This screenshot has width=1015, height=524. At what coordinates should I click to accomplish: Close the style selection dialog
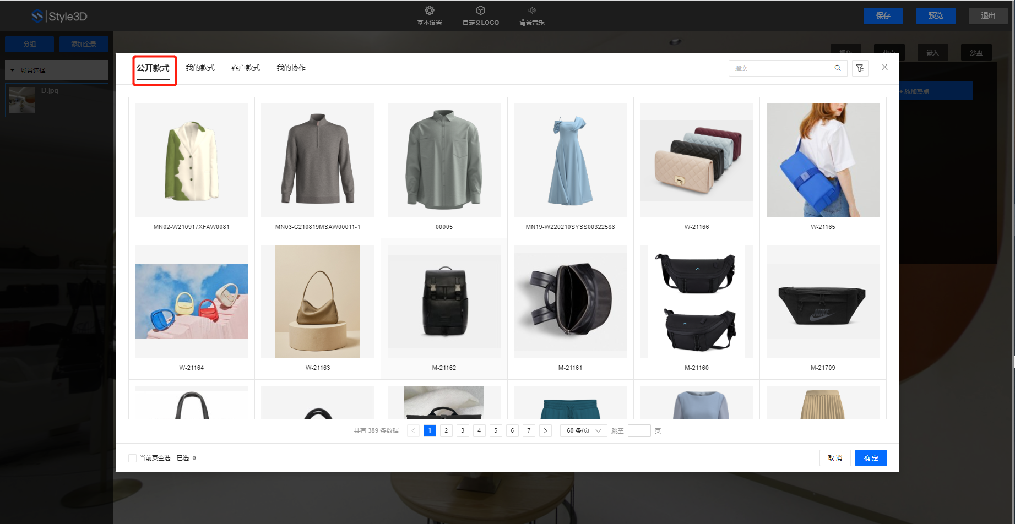pyautogui.click(x=884, y=67)
